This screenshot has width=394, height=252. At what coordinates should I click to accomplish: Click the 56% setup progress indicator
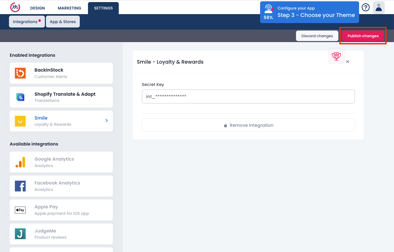(268, 17)
